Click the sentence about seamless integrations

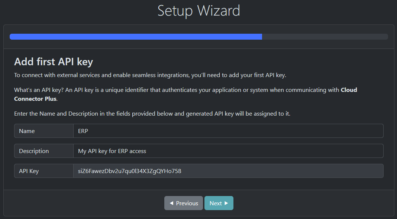pos(150,75)
